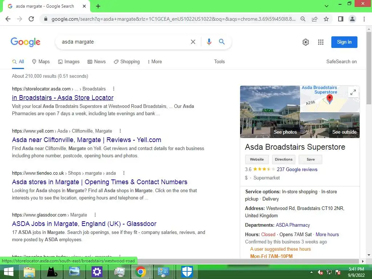
Task: Open options for storelocator.asda.com result
Action: coord(114,89)
